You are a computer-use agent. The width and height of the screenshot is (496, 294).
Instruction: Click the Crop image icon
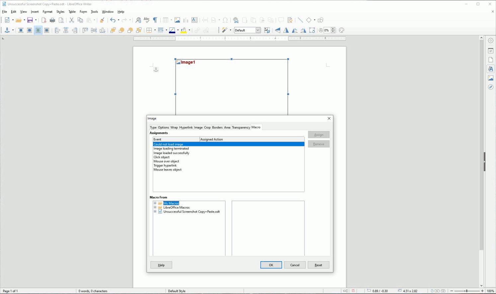tap(267, 30)
